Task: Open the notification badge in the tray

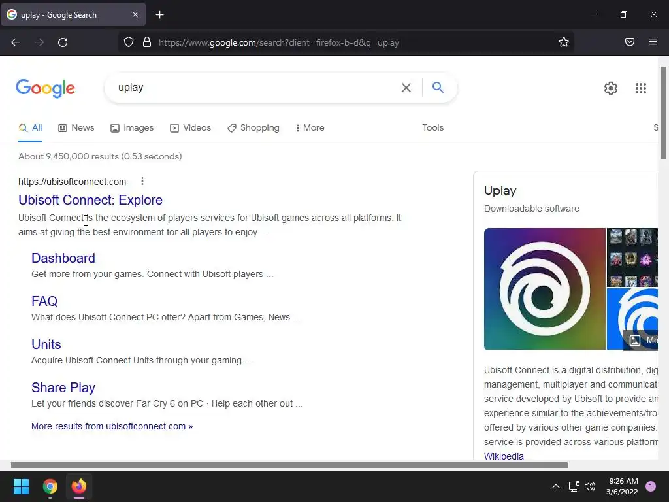Action: point(650,486)
